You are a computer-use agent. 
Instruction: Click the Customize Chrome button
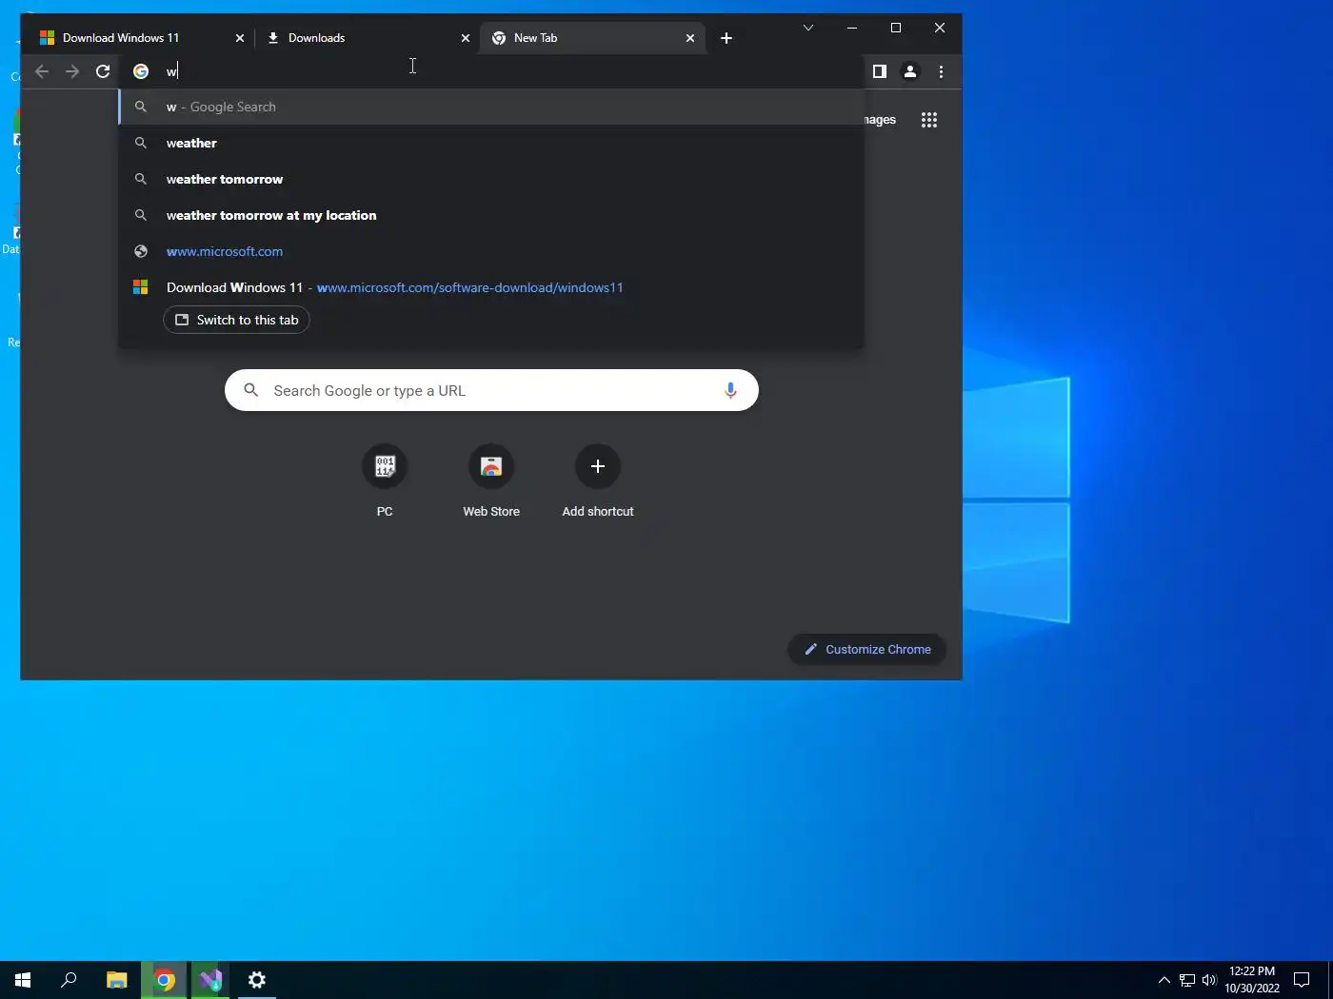click(866, 649)
